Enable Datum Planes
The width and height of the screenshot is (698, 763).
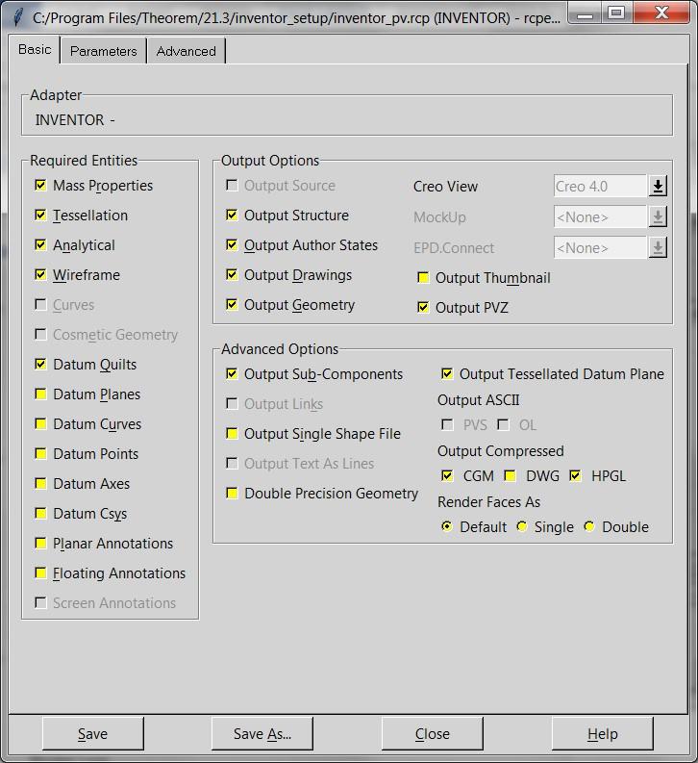[40, 394]
